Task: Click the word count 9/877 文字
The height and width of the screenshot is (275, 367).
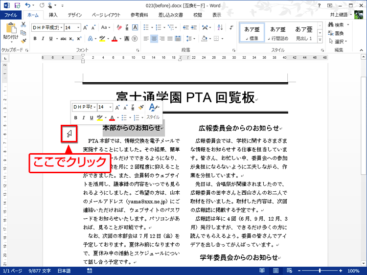Action: (40, 271)
